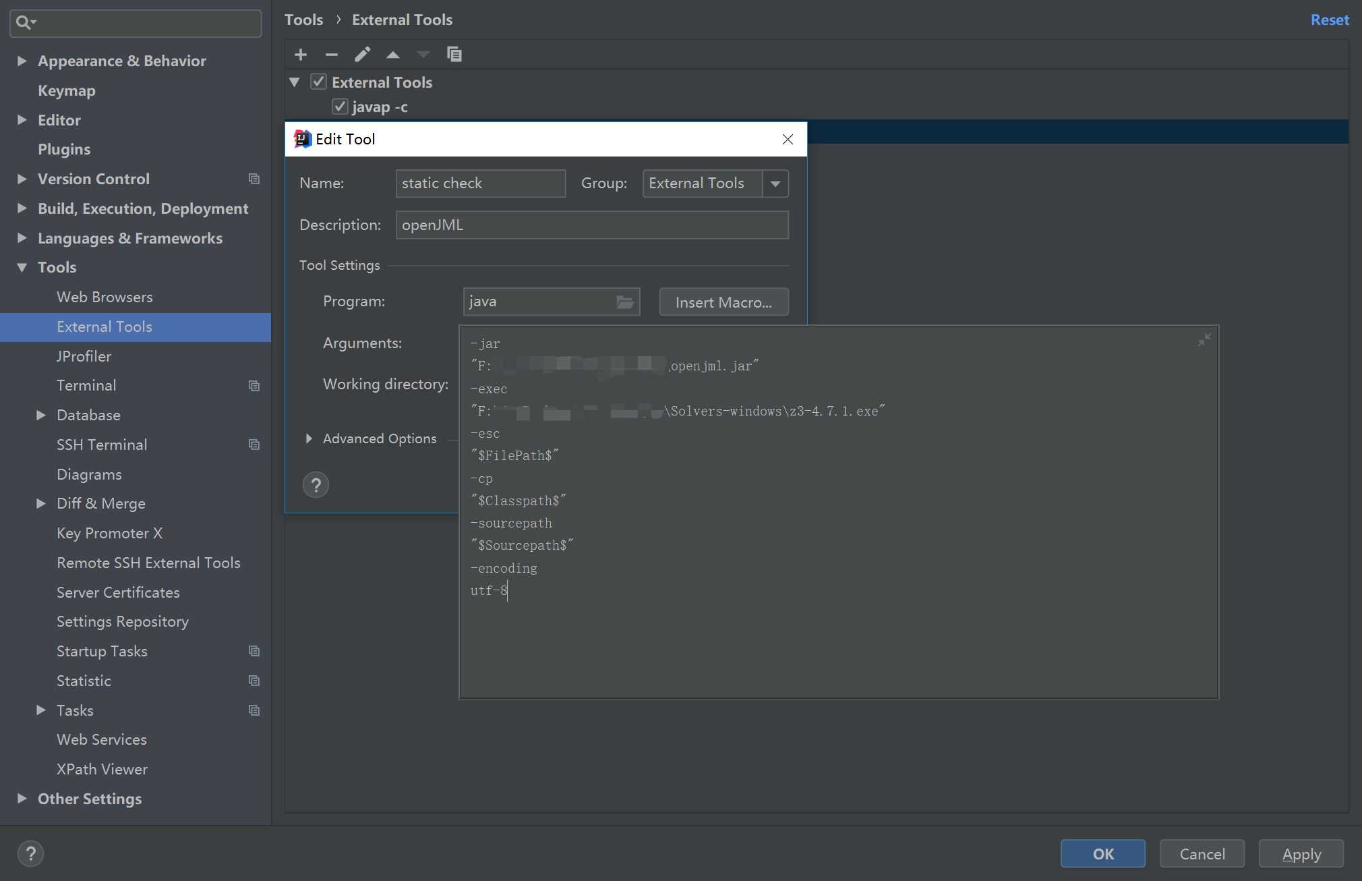This screenshot has width=1362, height=881.
Task: Click the Move up arrow icon
Action: coord(392,54)
